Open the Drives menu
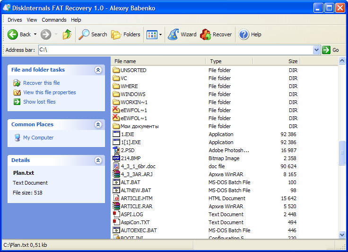The image size is (348, 252). (x=15, y=20)
